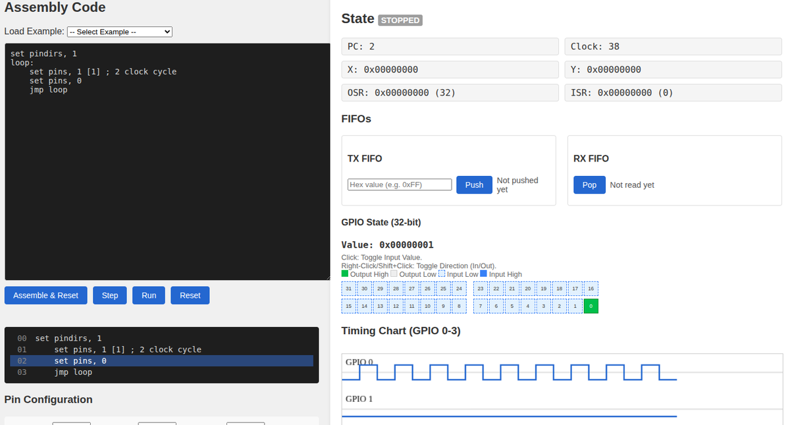Toggle GPIO pin 29 box
The image size is (790, 425).
click(x=380, y=289)
